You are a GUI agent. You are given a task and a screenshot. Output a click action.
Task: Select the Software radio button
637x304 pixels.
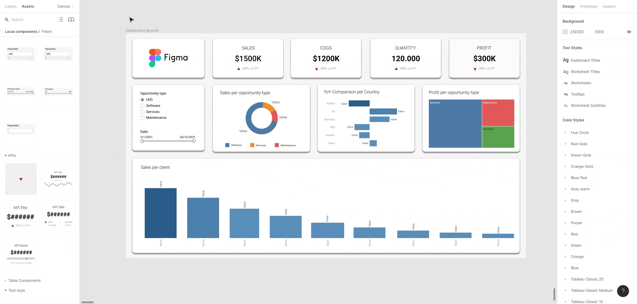(x=142, y=106)
